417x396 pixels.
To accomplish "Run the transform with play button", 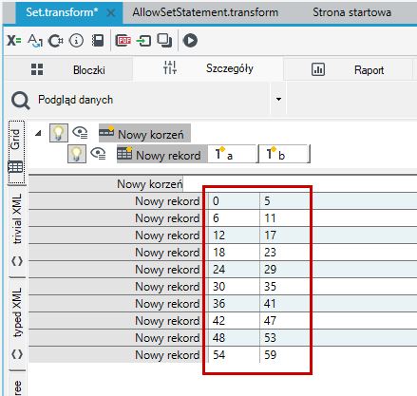I will pyautogui.click(x=190, y=40).
